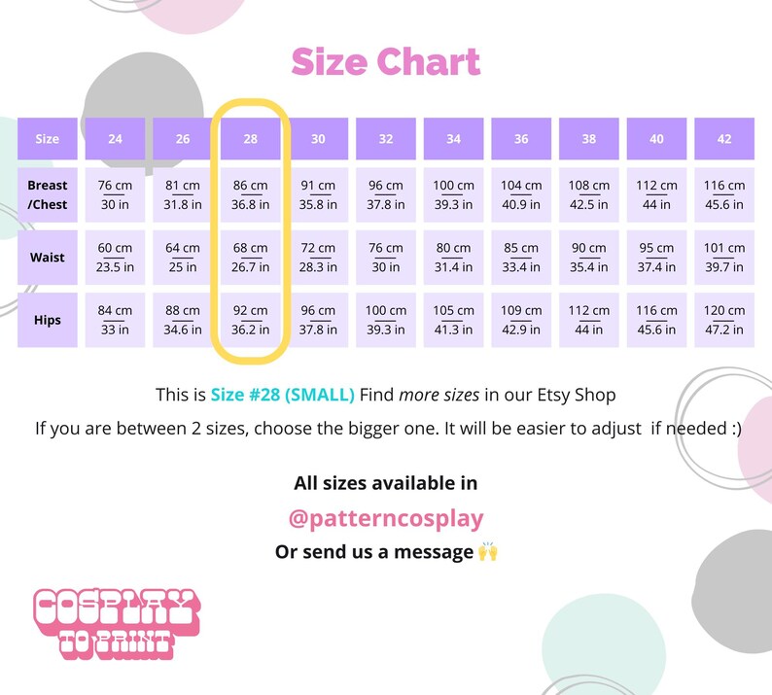
Task: Click the Cosplay To Print logo
Action: point(117,624)
